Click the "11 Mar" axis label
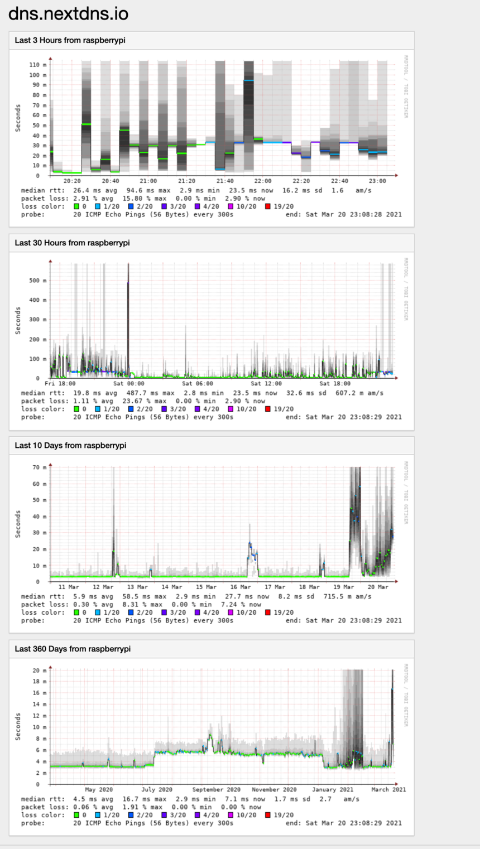The height and width of the screenshot is (849, 480). point(69,587)
